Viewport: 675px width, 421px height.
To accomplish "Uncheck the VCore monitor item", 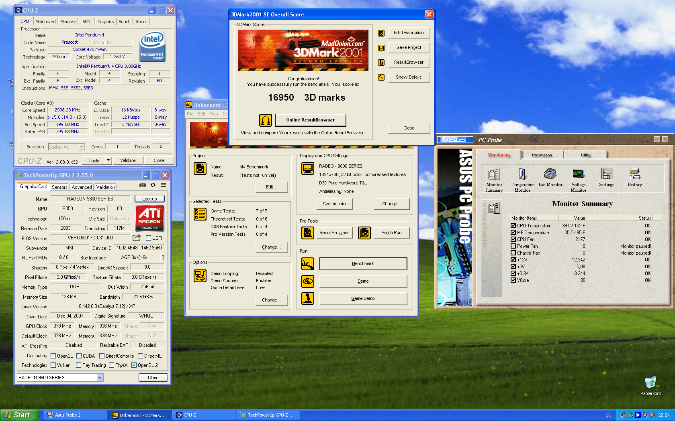I will 513,280.
